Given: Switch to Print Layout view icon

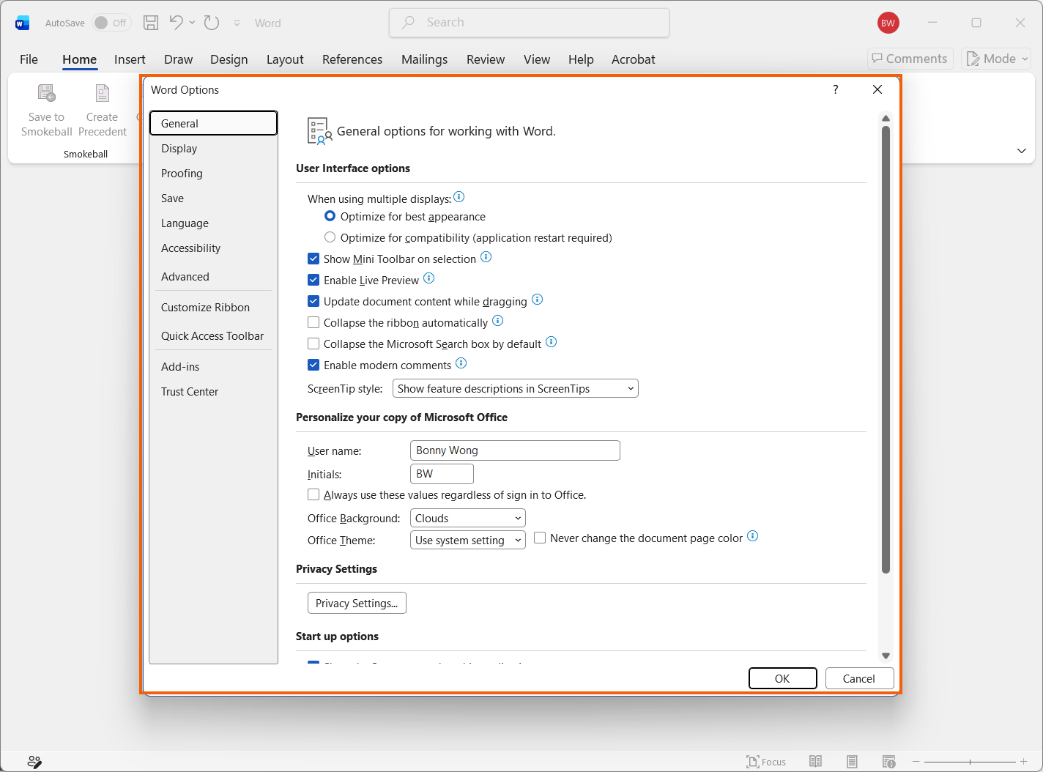Looking at the screenshot, I should click(x=852, y=762).
